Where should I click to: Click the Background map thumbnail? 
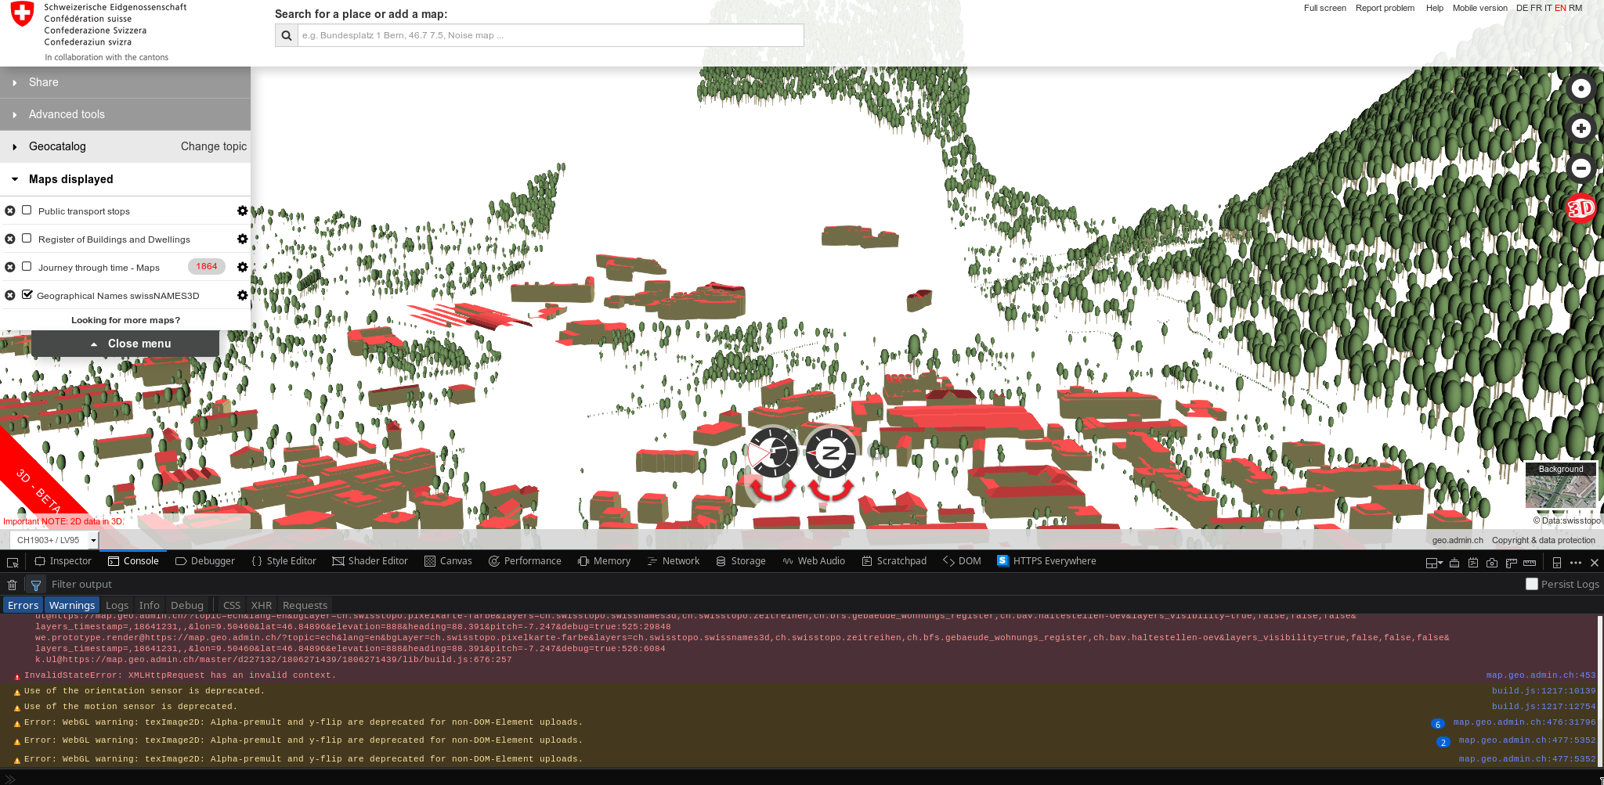coord(1561,485)
